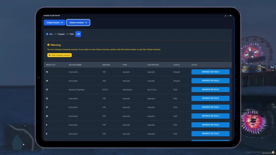Click the eye icon on View Company invoices
Screen dimensions: 276x155
tap(50, 55)
